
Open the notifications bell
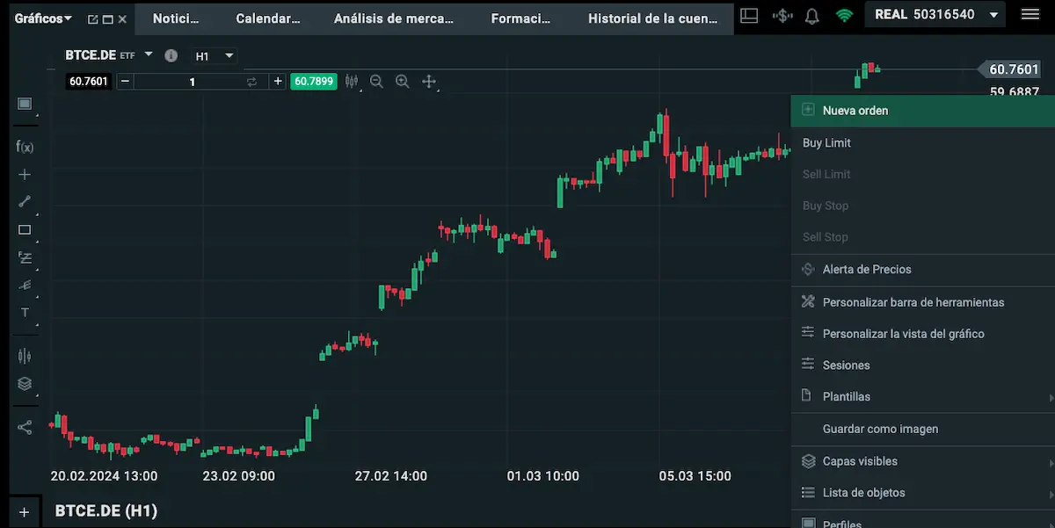[812, 16]
